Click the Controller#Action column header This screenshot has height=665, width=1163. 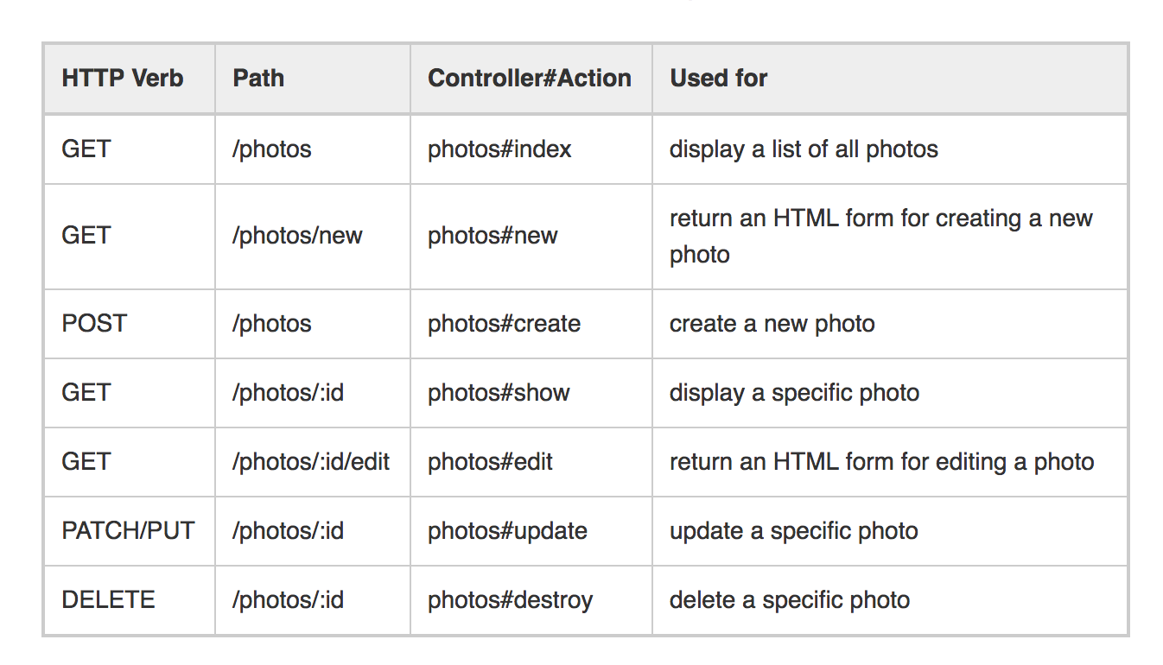pos(530,79)
